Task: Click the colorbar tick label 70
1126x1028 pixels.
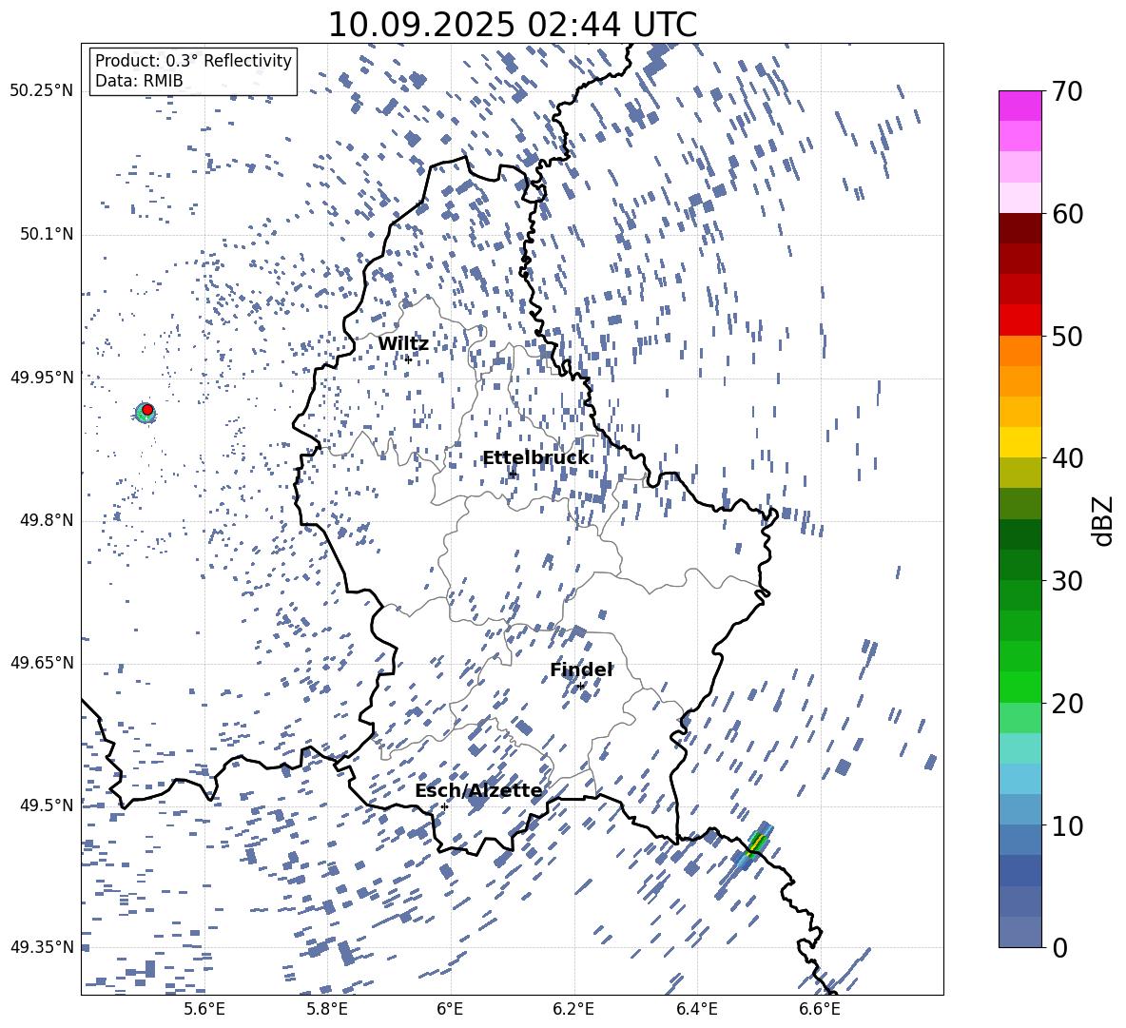Action: point(1067,91)
